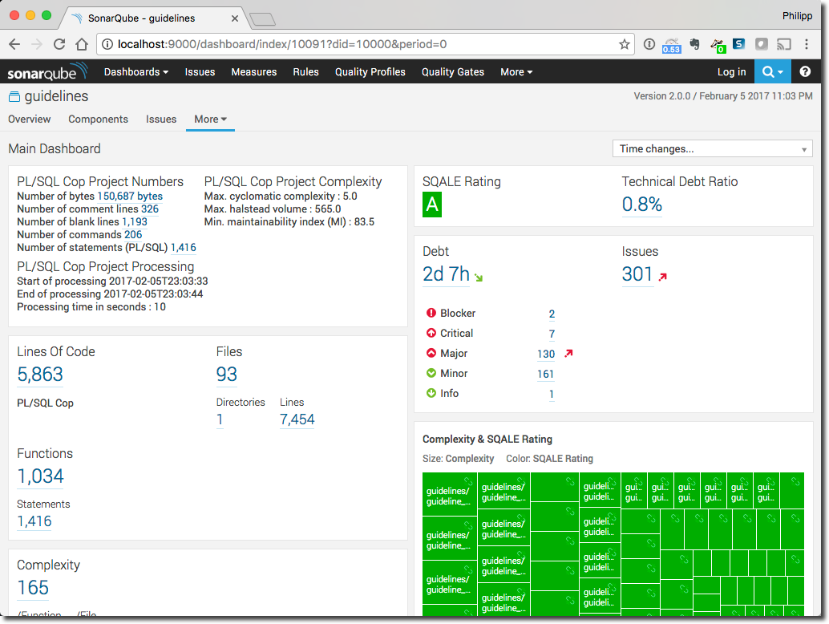This screenshot has height=624, width=829.
Task: Reload the page with the refresh icon
Action: pyautogui.click(x=59, y=44)
